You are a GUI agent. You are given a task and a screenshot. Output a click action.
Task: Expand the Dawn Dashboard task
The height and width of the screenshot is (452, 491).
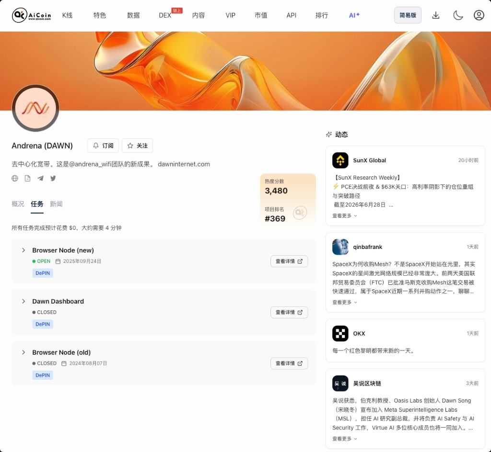[23, 301]
